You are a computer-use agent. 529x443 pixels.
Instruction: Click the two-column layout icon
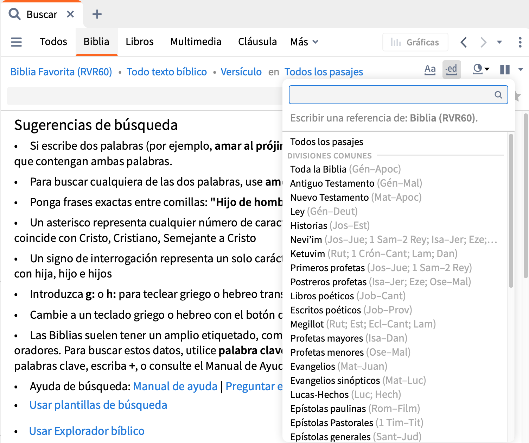pyautogui.click(x=505, y=70)
